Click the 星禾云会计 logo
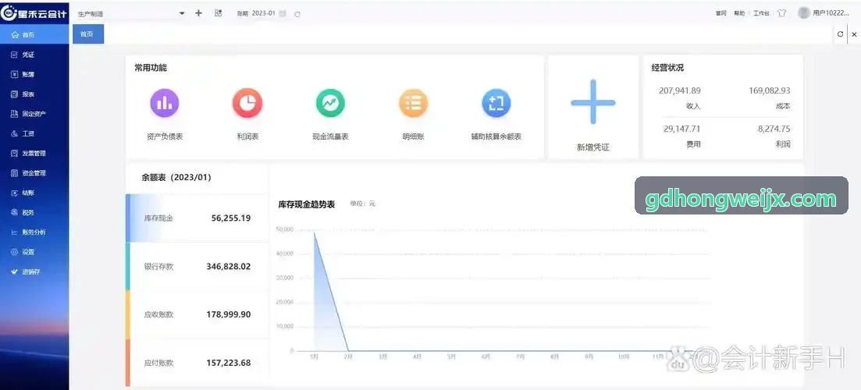The height and width of the screenshot is (390, 861). (34, 13)
